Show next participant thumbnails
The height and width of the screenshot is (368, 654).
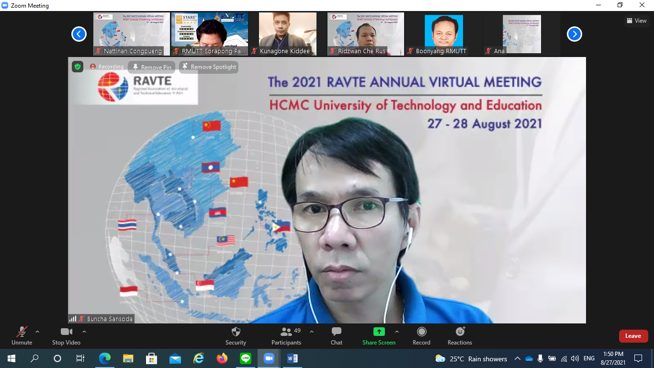[x=575, y=34]
